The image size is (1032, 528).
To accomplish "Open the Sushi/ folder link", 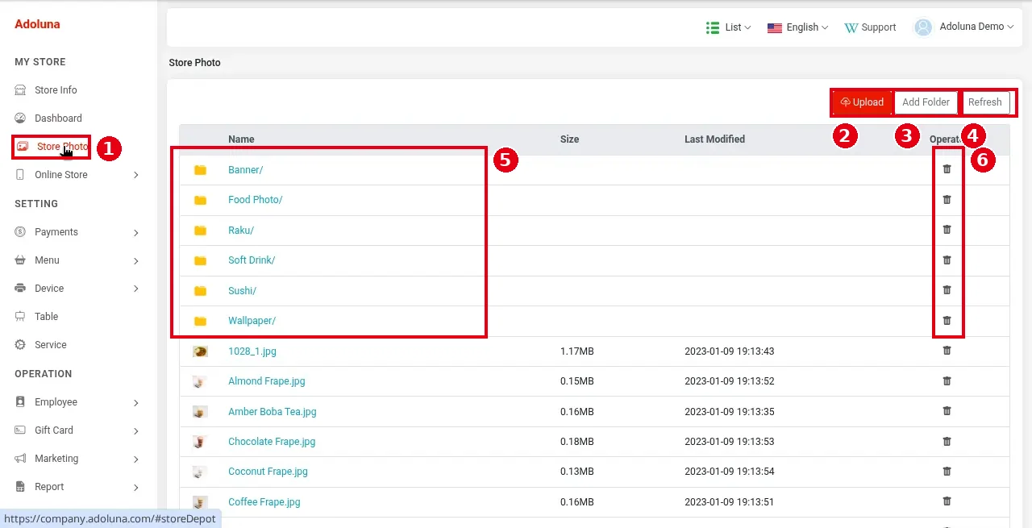I will [x=243, y=291].
